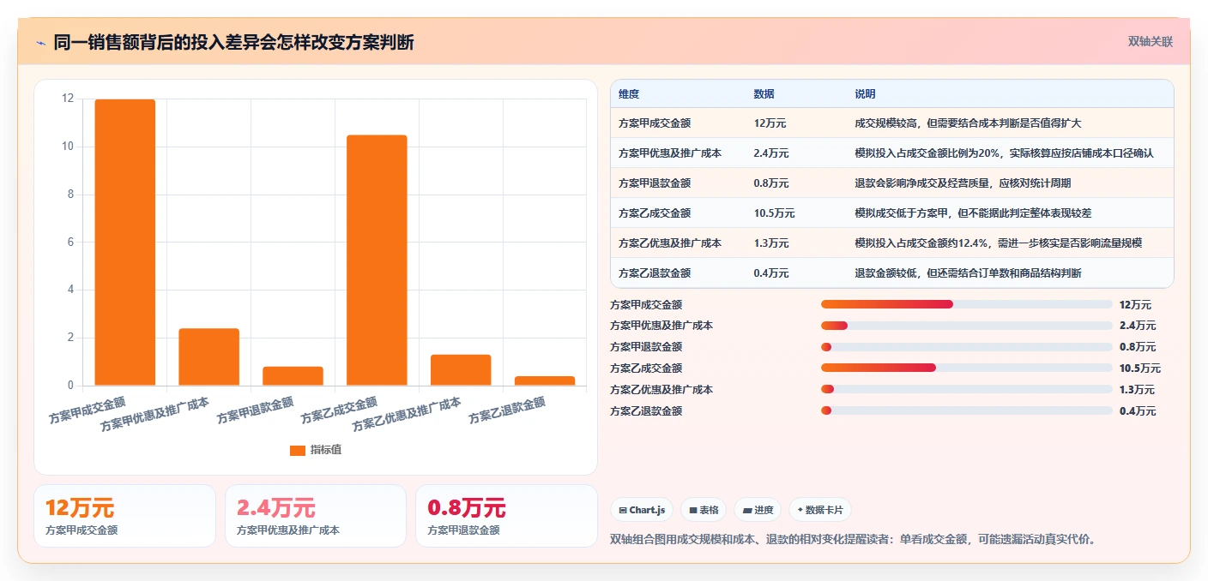Viewport: 1208px width, 581px height.
Task: Click the 方案乙退款金额 chart bar
Action: tap(545, 381)
